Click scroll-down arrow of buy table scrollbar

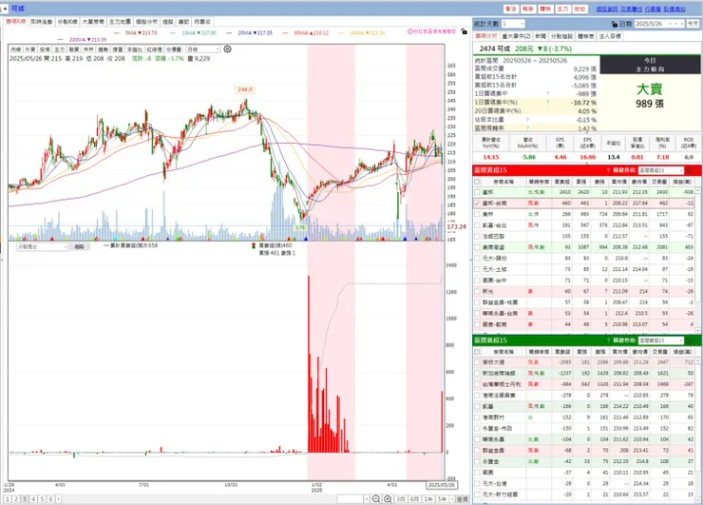point(698,330)
